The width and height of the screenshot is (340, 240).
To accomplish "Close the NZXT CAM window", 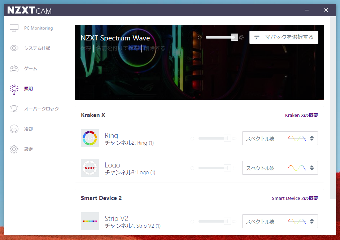I will pos(326,10).
